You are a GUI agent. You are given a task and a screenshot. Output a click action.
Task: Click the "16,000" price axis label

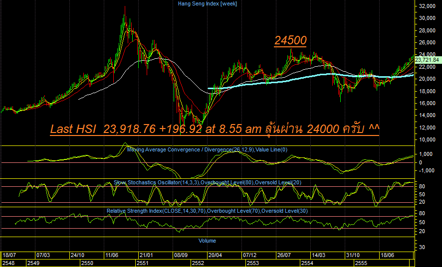tap(428, 103)
